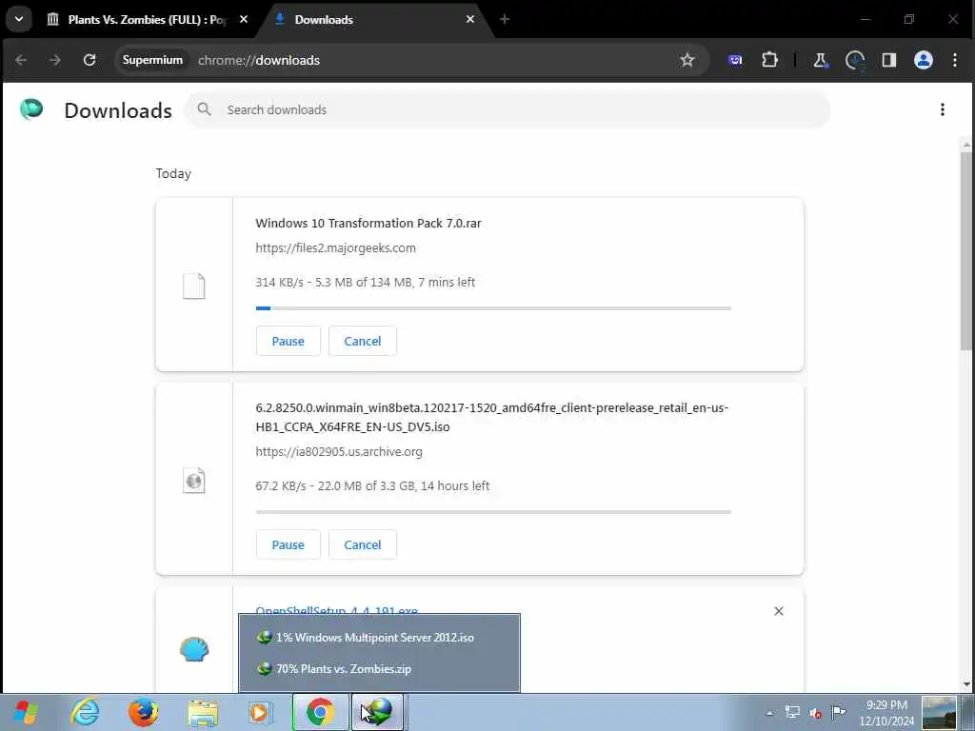The height and width of the screenshot is (731, 975).
Task: Open the Windows Start button
Action: click(x=25, y=712)
